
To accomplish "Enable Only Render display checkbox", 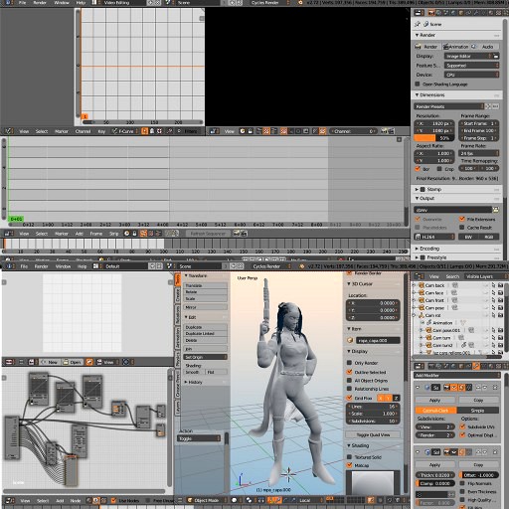I will [349, 363].
